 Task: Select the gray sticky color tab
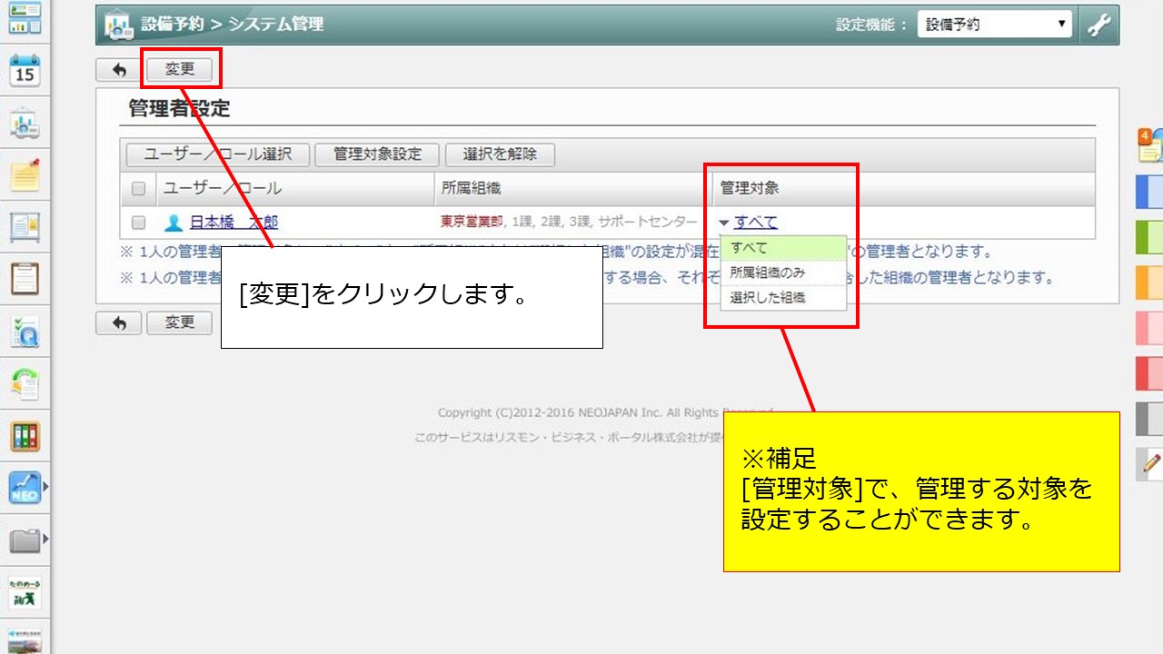1150,419
